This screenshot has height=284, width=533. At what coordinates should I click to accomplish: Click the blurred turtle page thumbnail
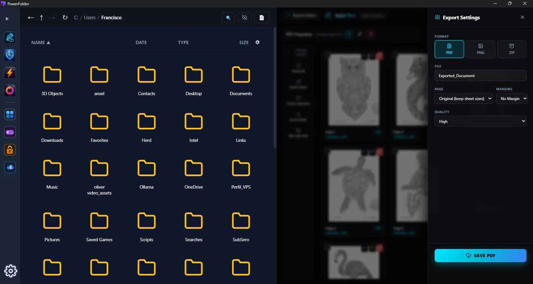[x=354, y=186]
